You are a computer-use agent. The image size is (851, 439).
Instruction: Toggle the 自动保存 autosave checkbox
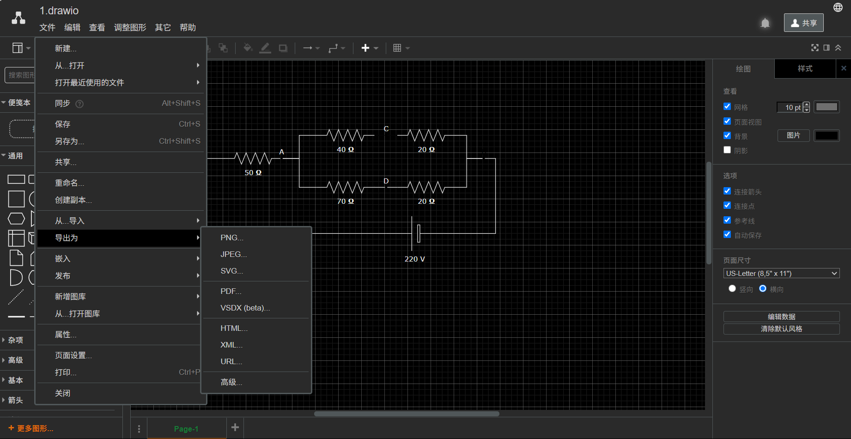point(727,235)
